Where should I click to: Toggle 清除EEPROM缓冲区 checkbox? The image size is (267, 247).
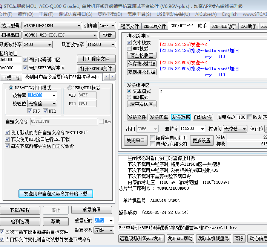25,68
